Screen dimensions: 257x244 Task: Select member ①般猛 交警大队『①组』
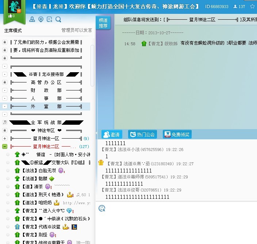click(56, 162)
